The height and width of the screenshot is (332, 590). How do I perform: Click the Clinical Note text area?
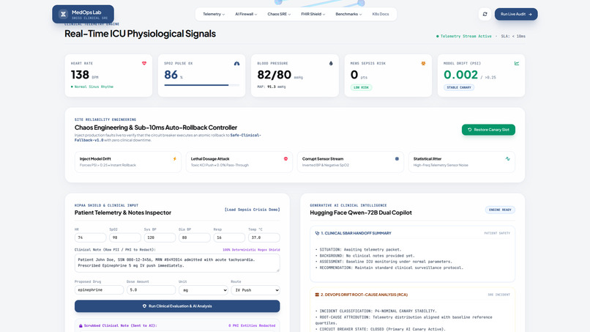177,263
